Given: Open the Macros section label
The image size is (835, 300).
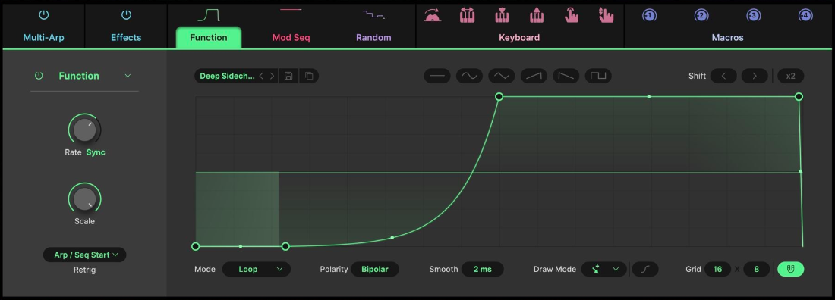Looking at the screenshot, I should click(x=727, y=37).
